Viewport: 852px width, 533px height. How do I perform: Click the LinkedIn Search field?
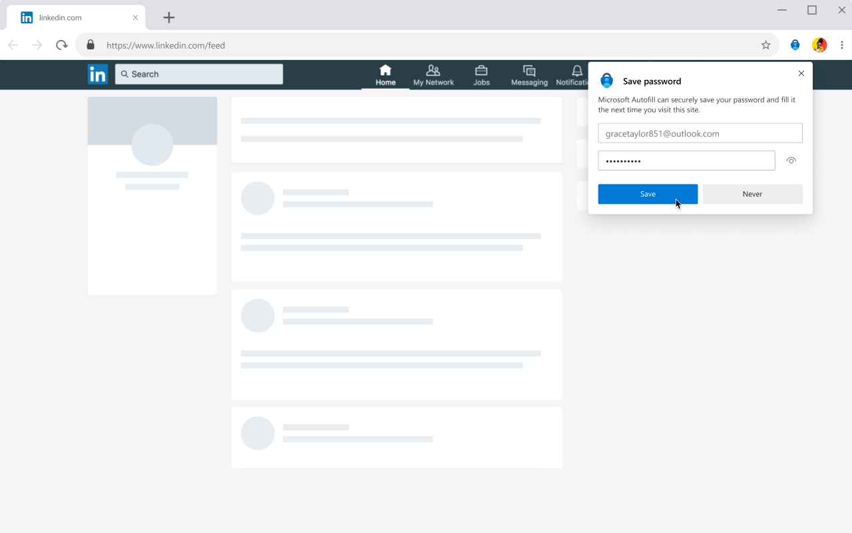click(x=199, y=74)
